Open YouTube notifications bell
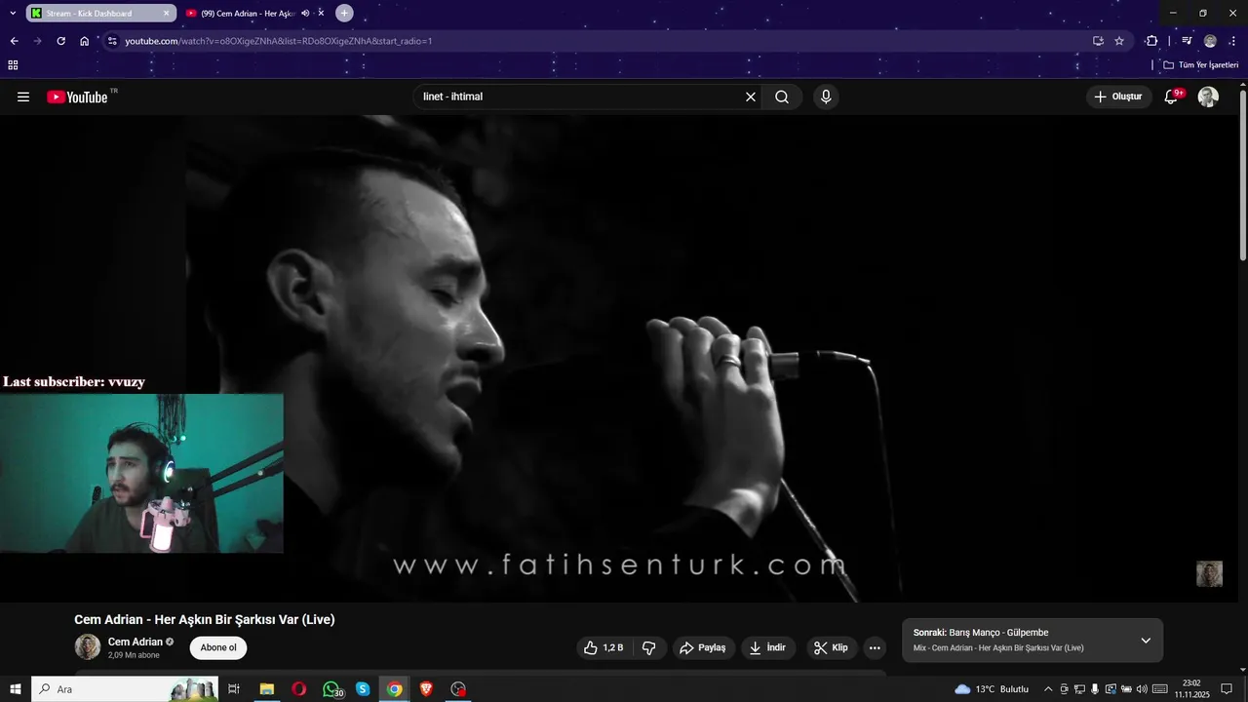1248x702 pixels. (1173, 97)
